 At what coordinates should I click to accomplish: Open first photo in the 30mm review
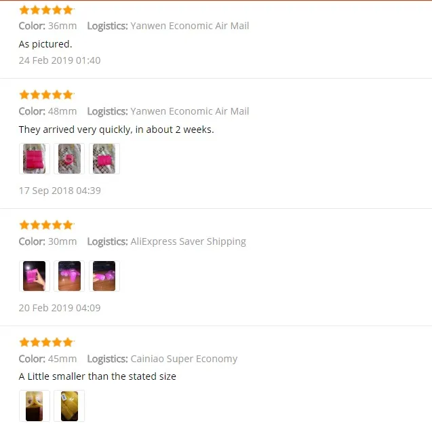point(35,276)
